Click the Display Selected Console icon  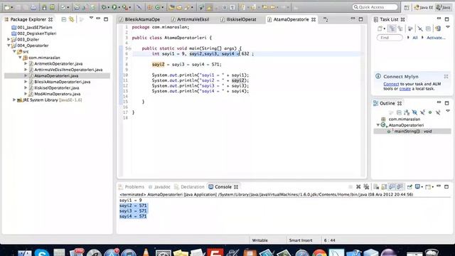(417, 186)
